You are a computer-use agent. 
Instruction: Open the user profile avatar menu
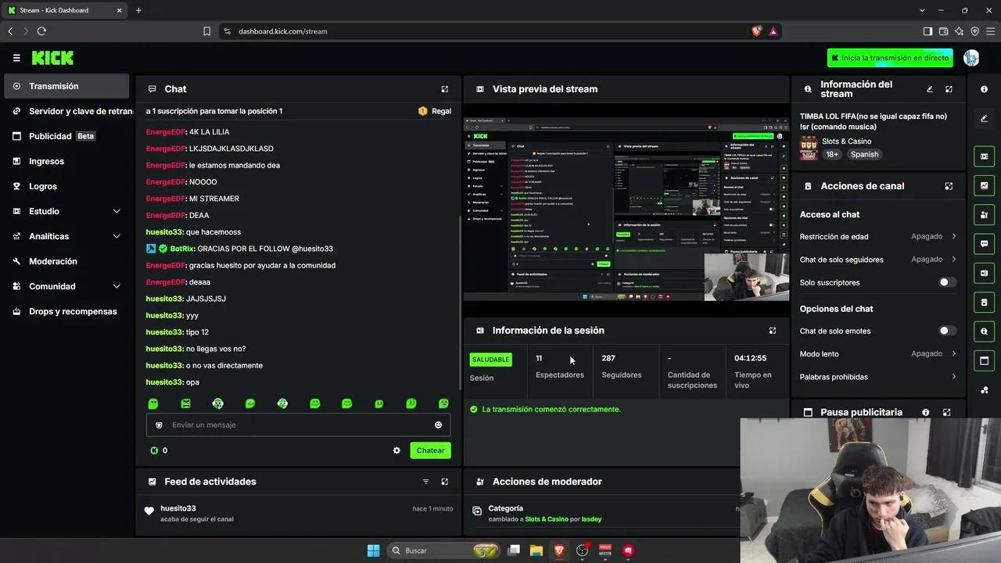click(971, 58)
